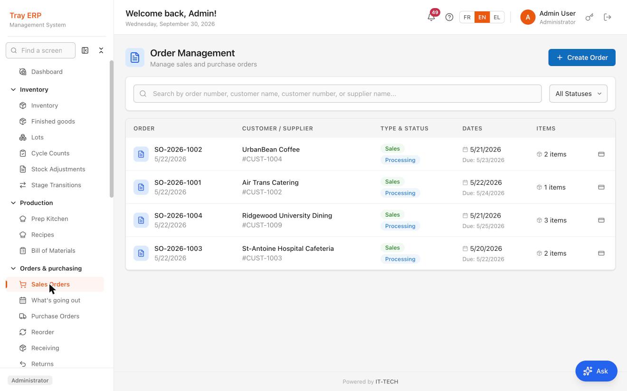Click the Administrator role badge
The width and height of the screenshot is (627, 391).
coord(30,381)
